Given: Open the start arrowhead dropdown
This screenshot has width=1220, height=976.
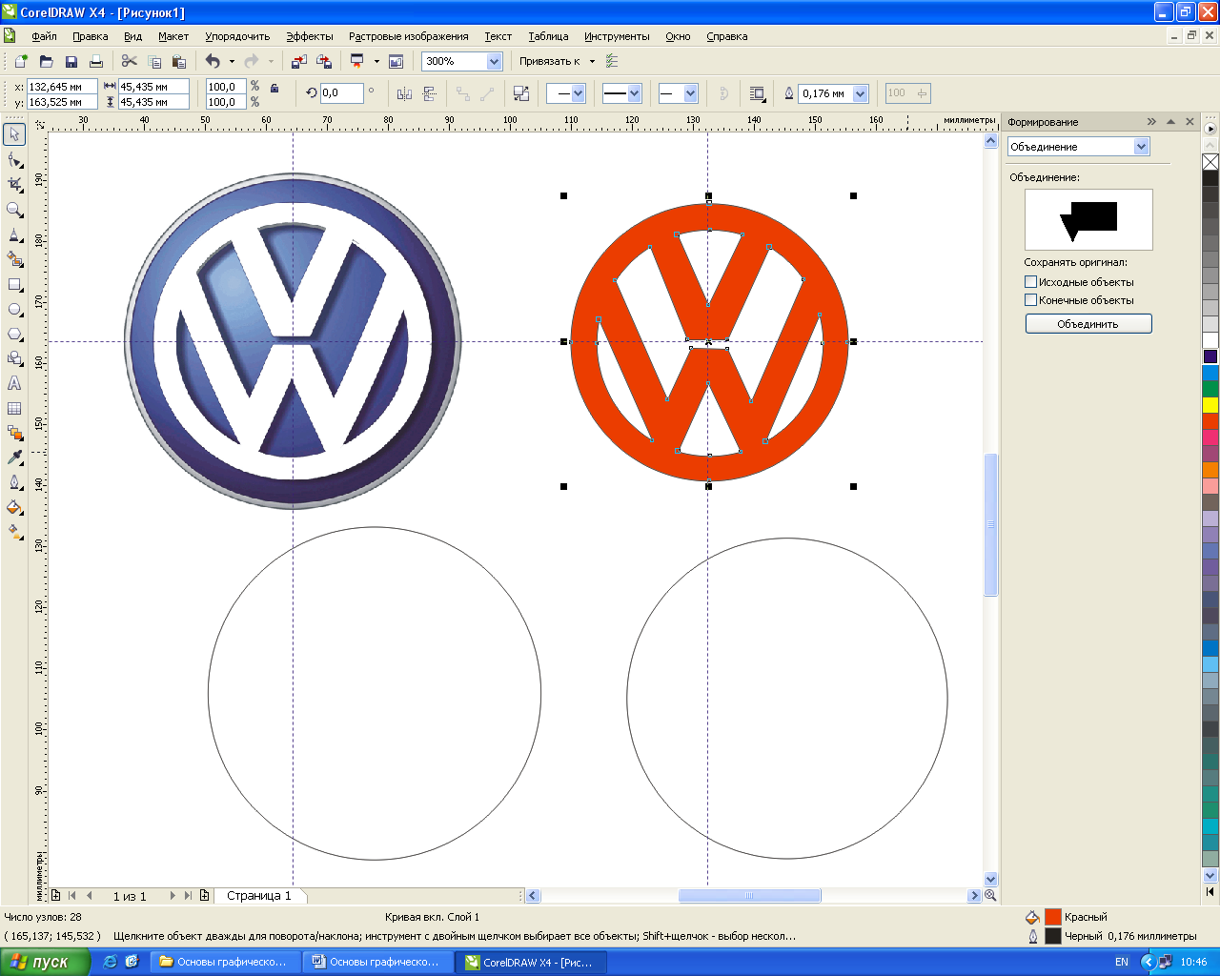Looking at the screenshot, I should coord(578,93).
